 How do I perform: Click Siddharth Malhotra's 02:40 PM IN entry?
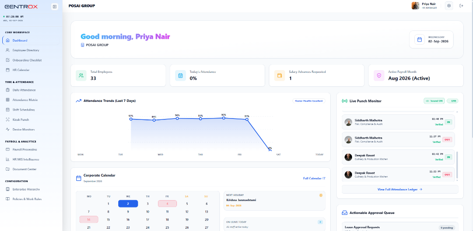click(x=398, y=122)
